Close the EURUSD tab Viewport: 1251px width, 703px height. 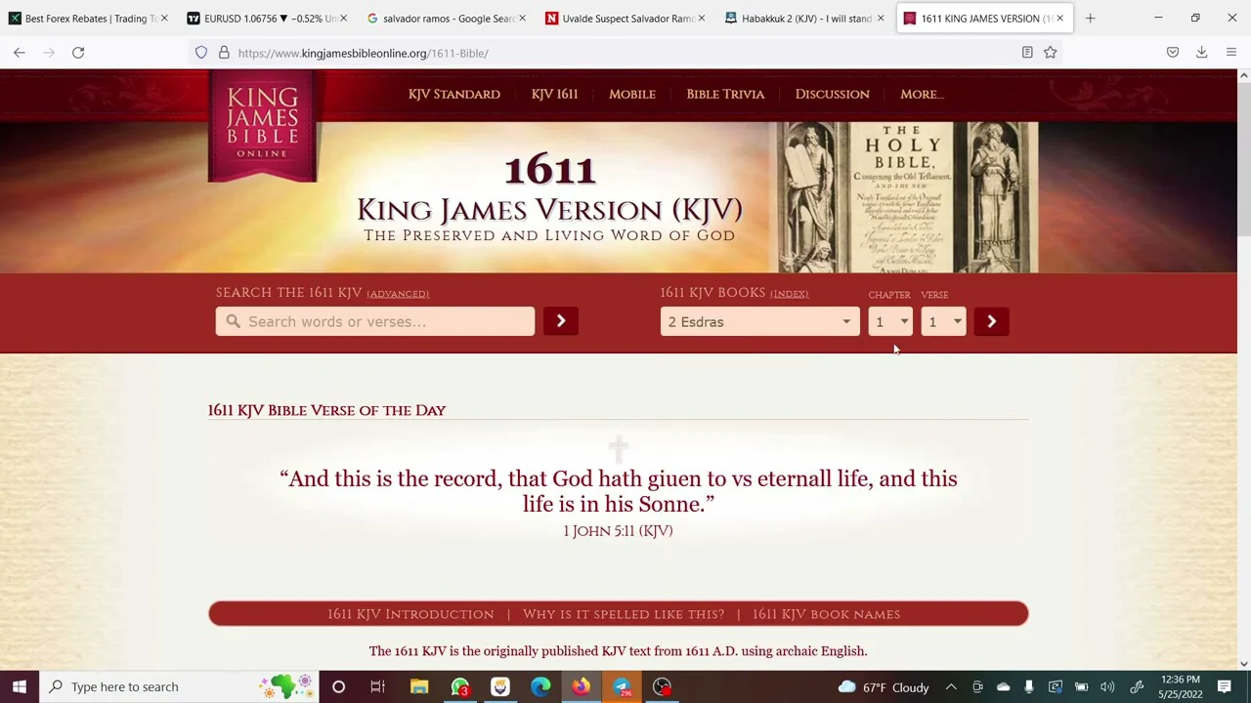[x=343, y=18]
